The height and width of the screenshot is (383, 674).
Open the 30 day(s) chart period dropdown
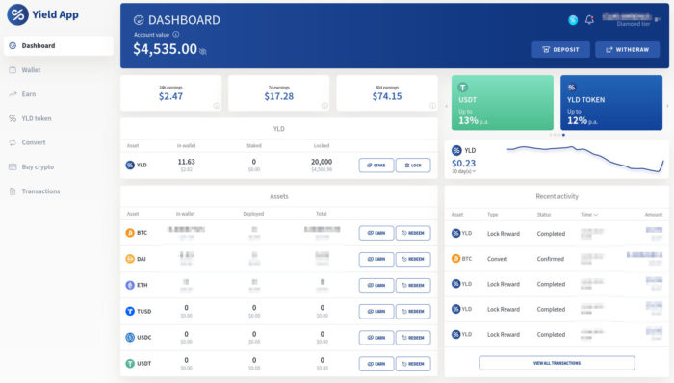click(463, 171)
